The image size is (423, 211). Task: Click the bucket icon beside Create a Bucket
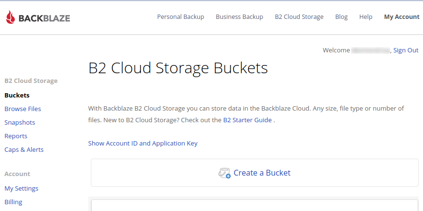pyautogui.click(x=224, y=173)
